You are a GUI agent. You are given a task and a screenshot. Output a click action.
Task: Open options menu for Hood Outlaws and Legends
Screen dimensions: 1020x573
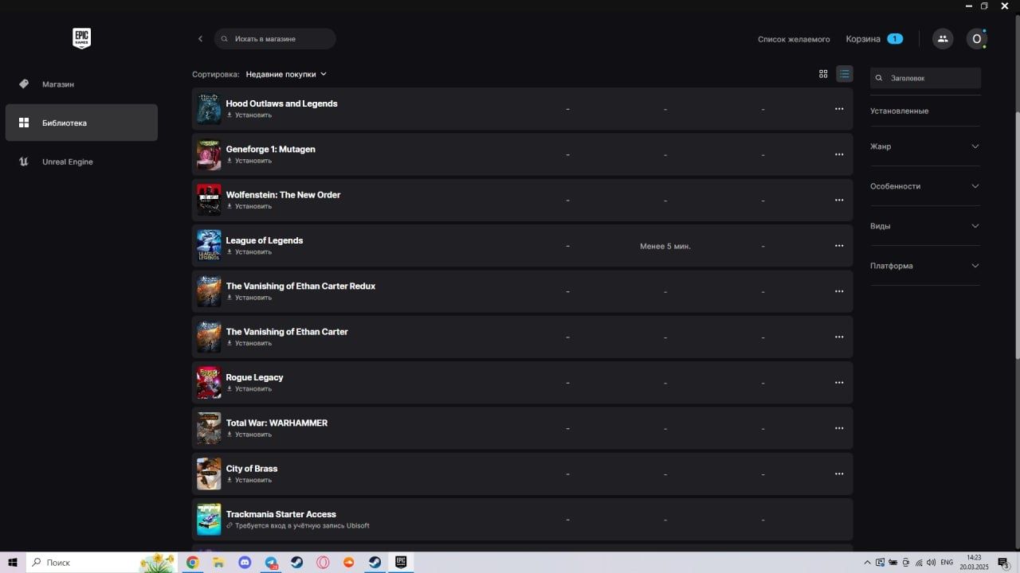839,109
